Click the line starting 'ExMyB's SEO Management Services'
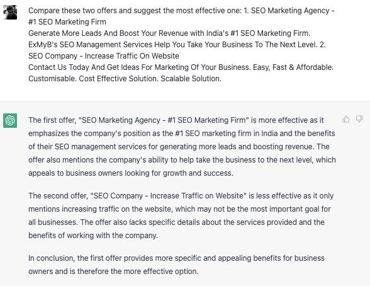 pos(177,45)
